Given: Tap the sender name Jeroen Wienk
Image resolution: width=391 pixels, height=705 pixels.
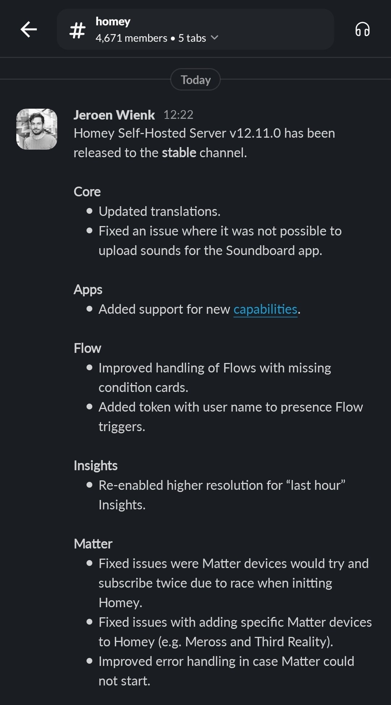Looking at the screenshot, I should click(x=114, y=115).
